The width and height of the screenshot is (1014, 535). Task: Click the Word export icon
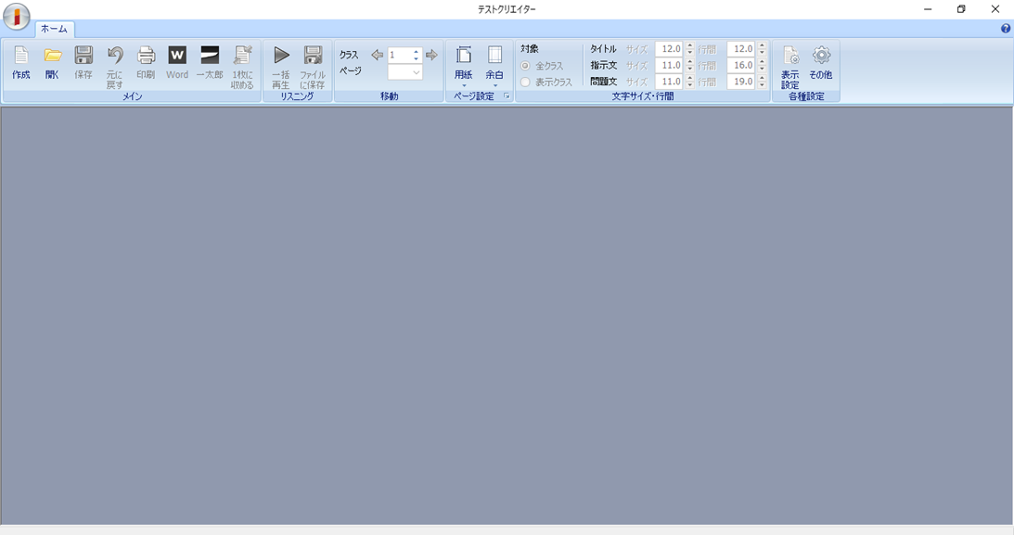[x=177, y=61]
